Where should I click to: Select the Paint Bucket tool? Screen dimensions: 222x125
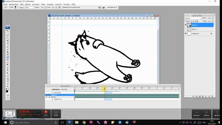click(8, 60)
